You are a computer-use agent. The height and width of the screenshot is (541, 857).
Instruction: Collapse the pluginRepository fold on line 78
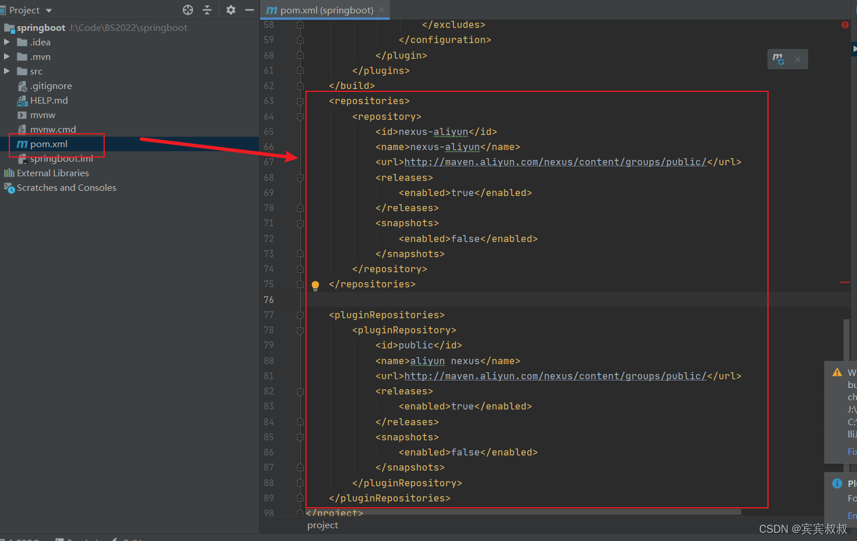[x=300, y=330]
